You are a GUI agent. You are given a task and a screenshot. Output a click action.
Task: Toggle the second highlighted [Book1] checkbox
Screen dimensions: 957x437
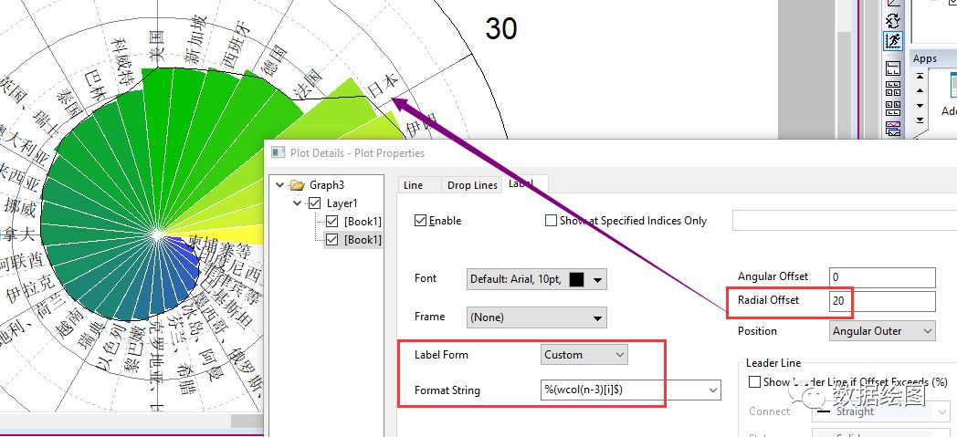tap(332, 240)
